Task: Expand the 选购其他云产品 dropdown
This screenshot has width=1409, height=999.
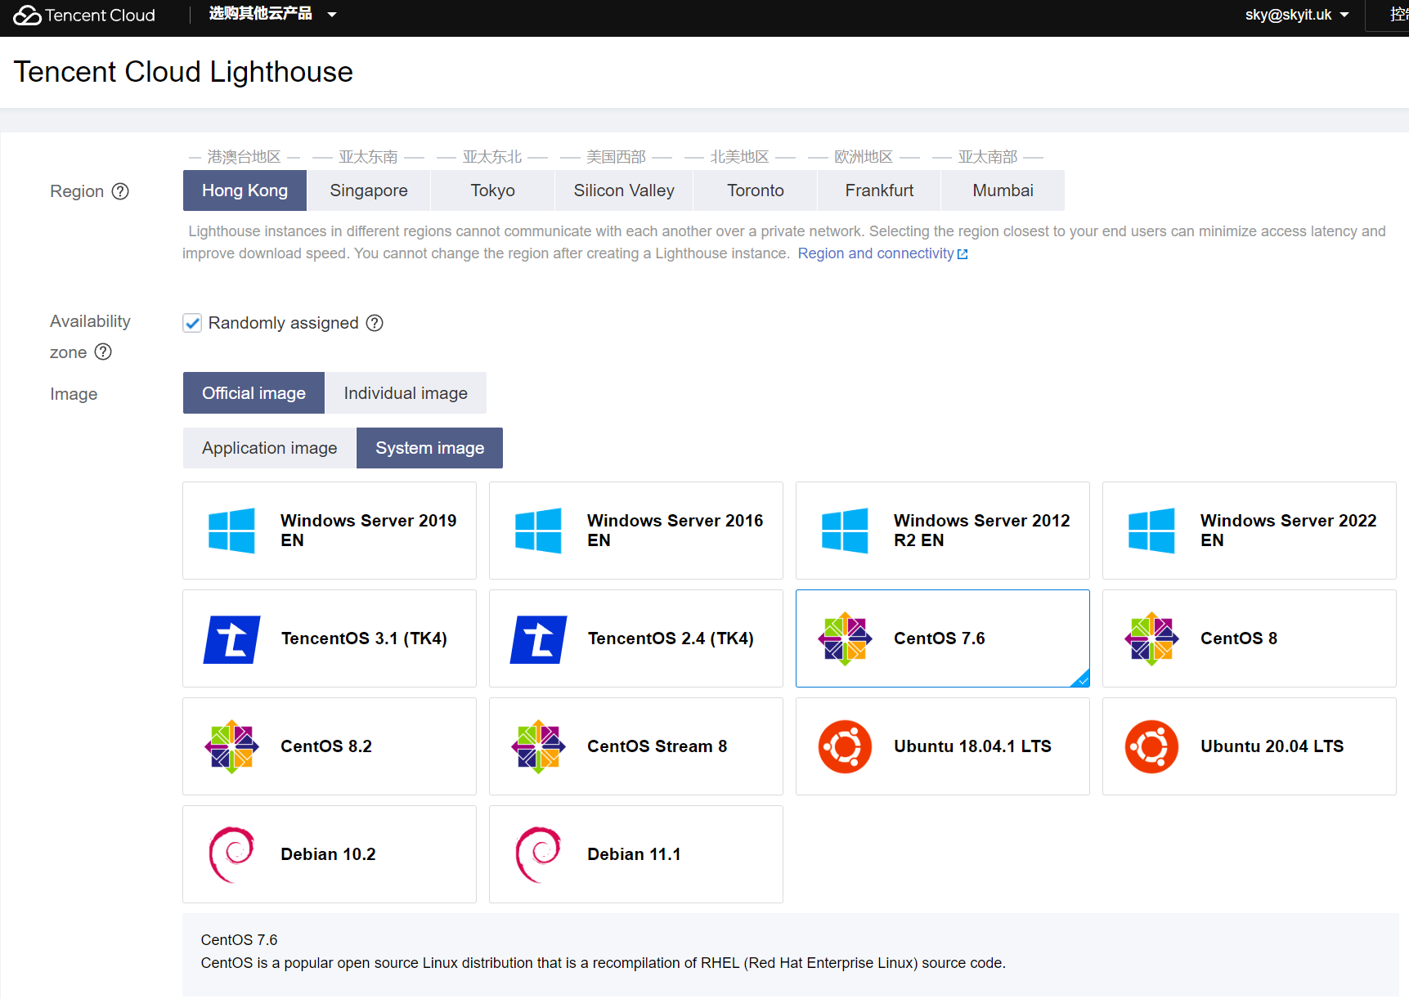Action: click(272, 14)
